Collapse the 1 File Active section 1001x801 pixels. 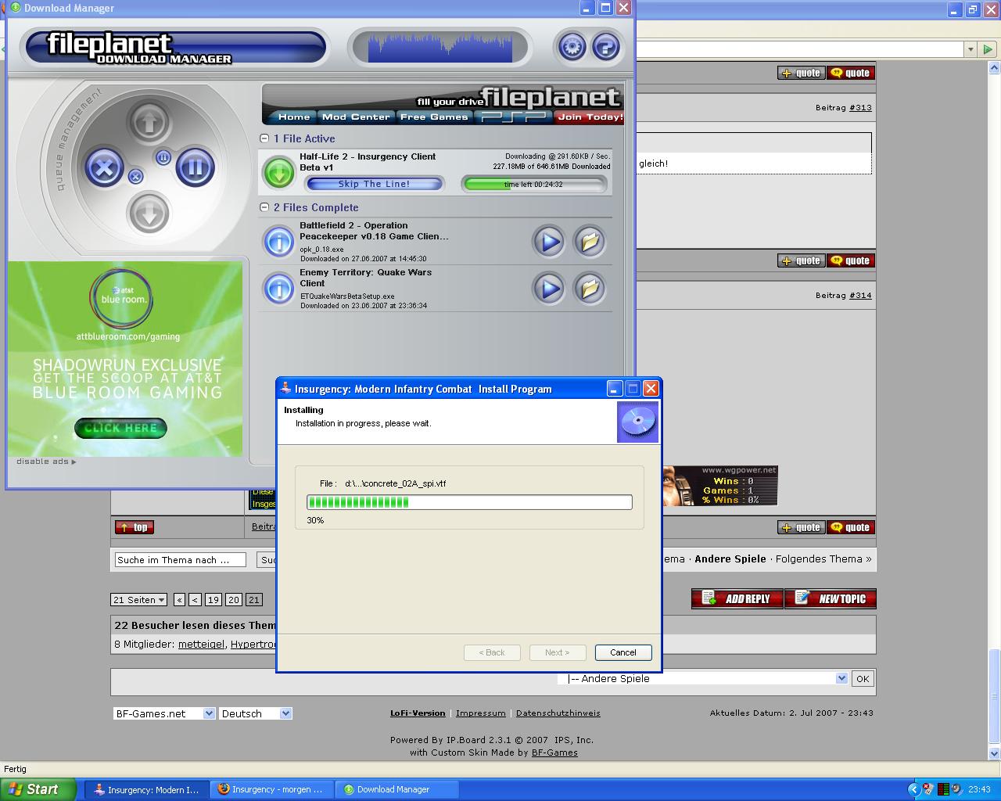(264, 138)
